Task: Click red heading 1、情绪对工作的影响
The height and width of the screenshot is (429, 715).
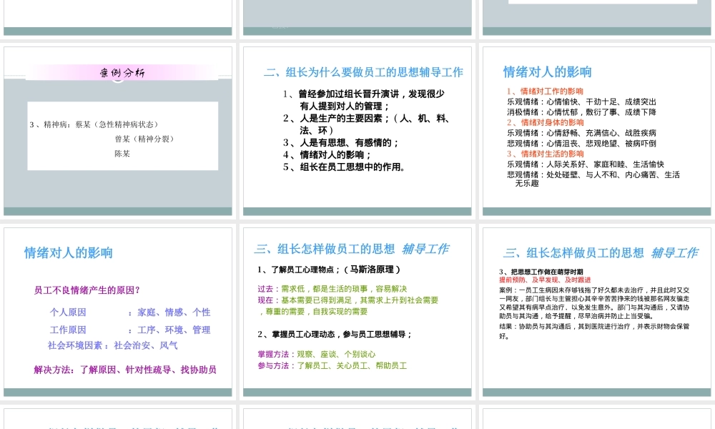Action: coord(545,92)
